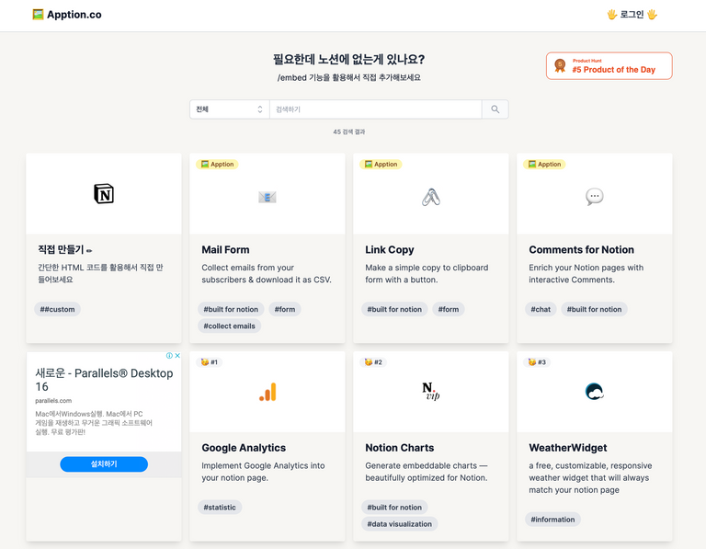Open the Mail Form card title
Image resolution: width=706 pixels, height=549 pixels.
pyautogui.click(x=225, y=250)
